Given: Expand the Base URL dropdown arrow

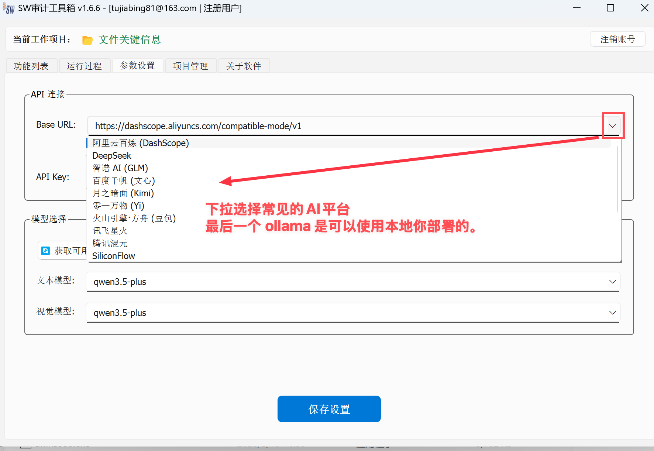Looking at the screenshot, I should pyautogui.click(x=613, y=126).
